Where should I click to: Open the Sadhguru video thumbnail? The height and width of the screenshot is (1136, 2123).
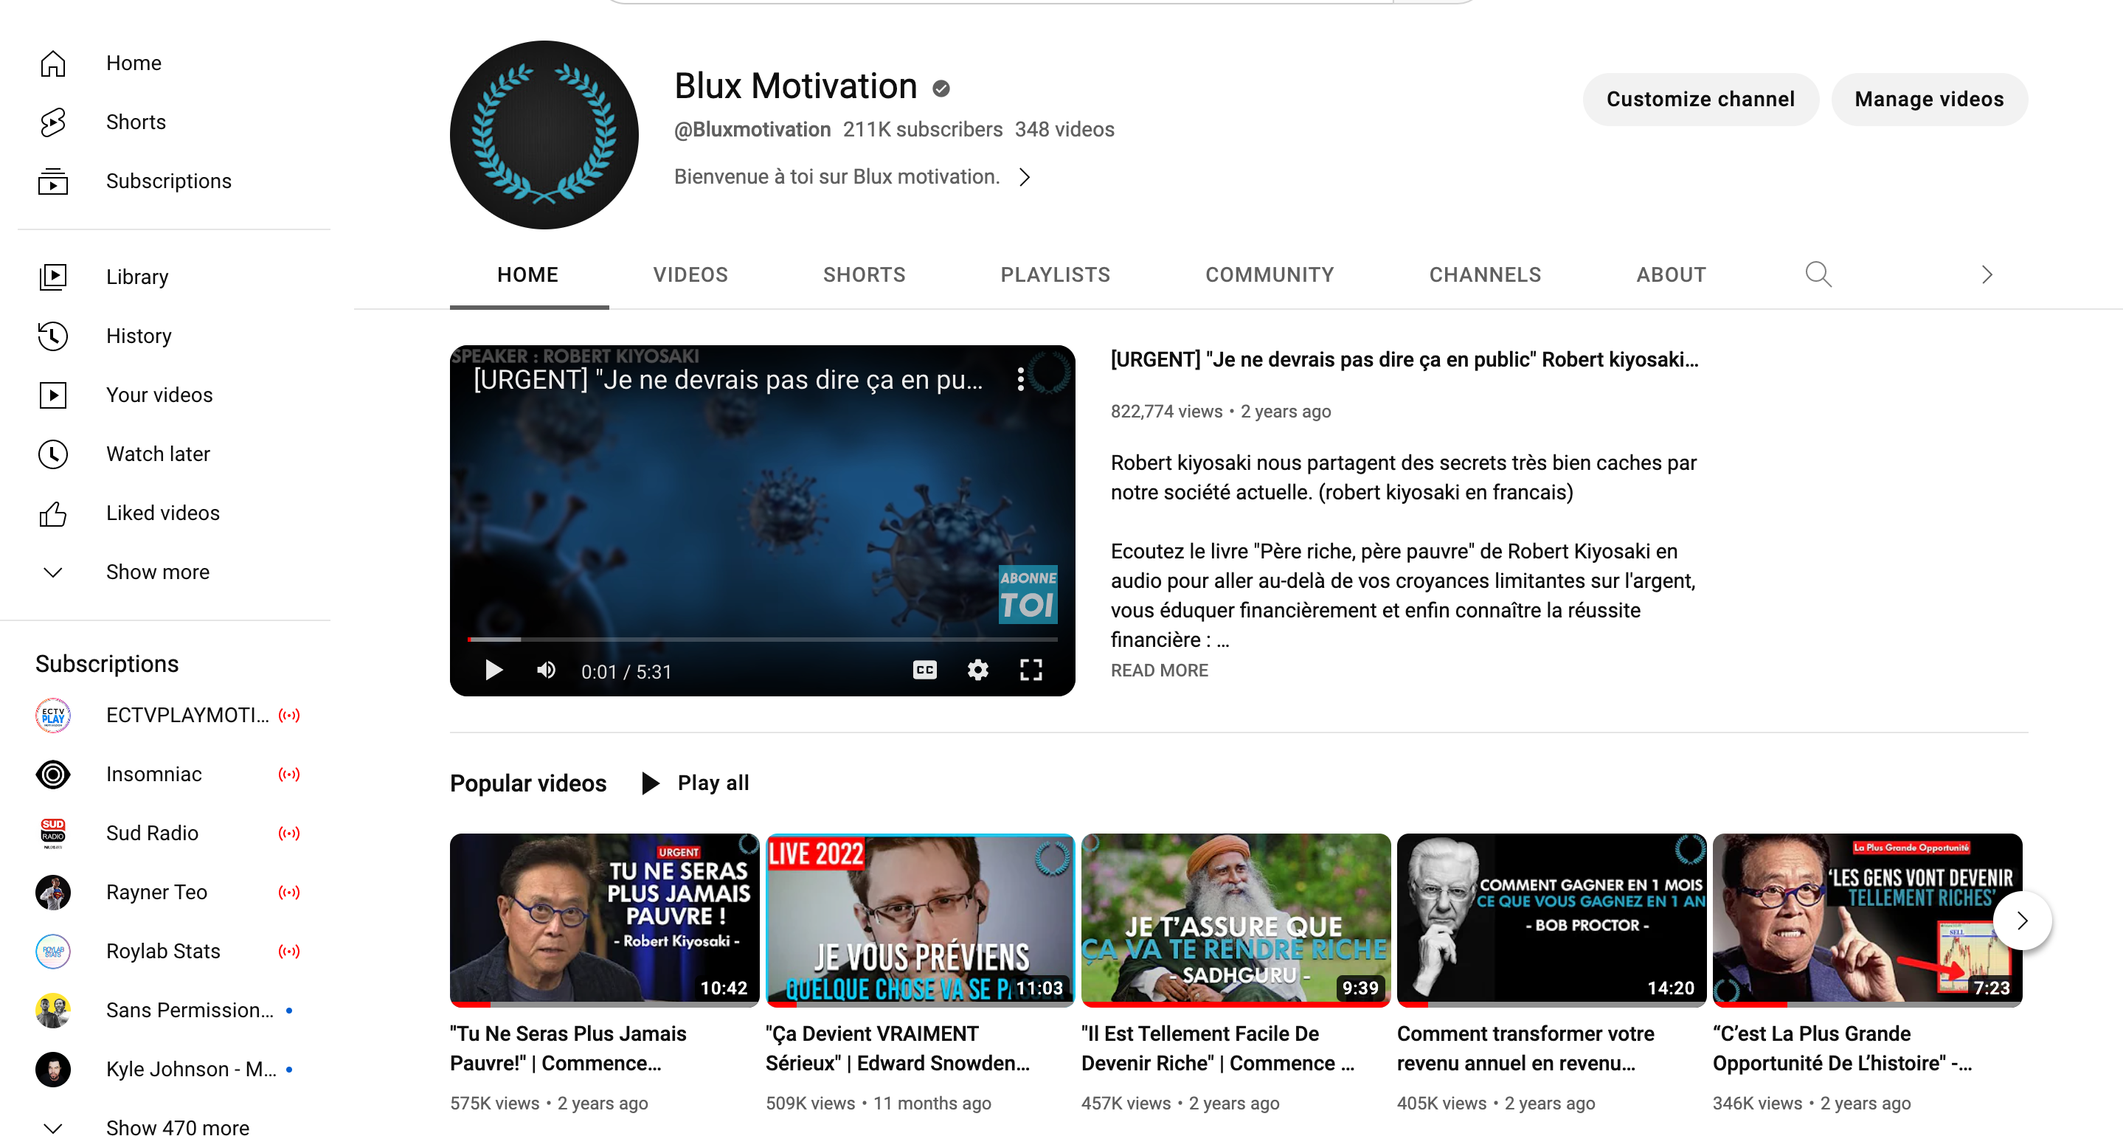(1236, 920)
